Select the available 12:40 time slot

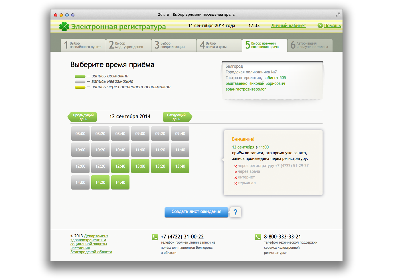120,166
